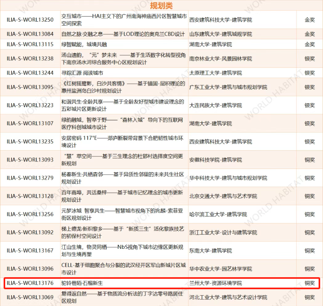Click project title CELL-基于细胞聚合与分裂
Image resolution: width=323 pixels, height=306 pixels.
click(123, 269)
